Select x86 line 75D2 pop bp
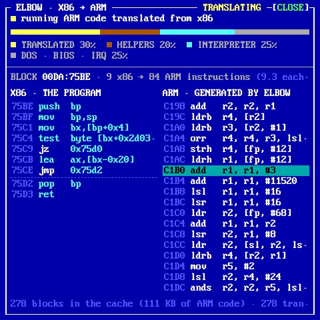The width and height of the screenshot is (320, 320). tap(84, 184)
